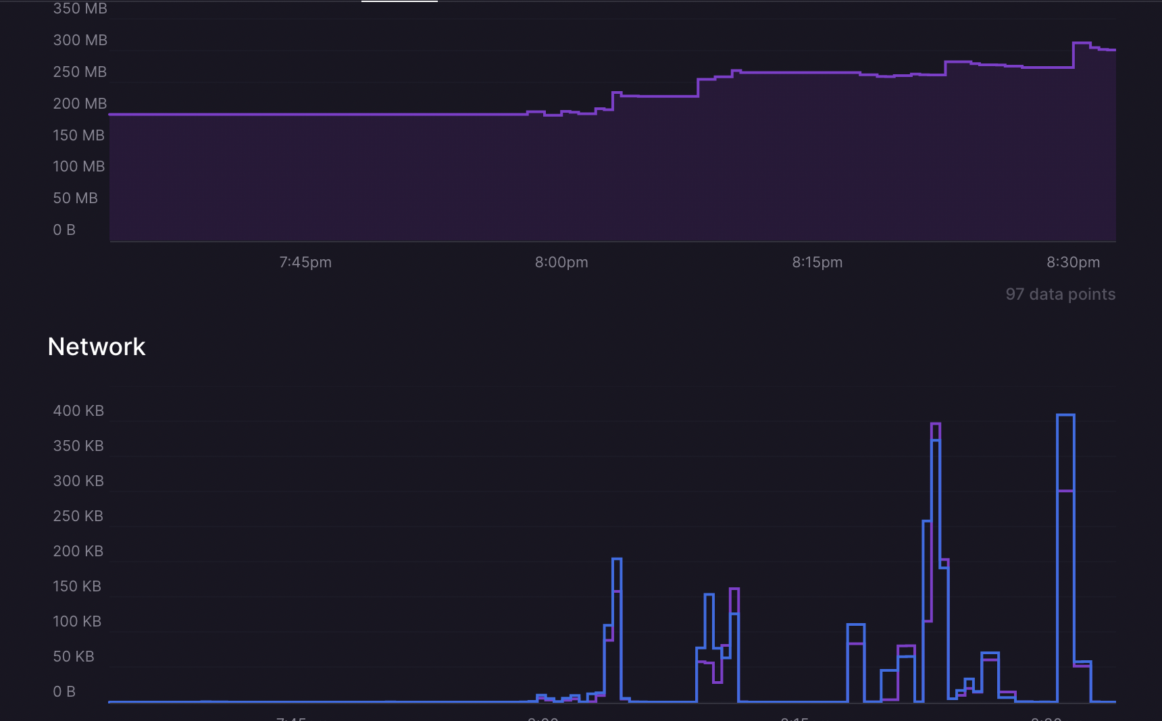Click the 8:00pm timestamp on the memory chart
The height and width of the screenshot is (721, 1162).
(561, 263)
